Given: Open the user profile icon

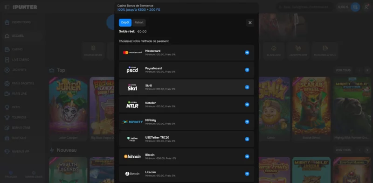Looking at the screenshot, I should point(366,7).
